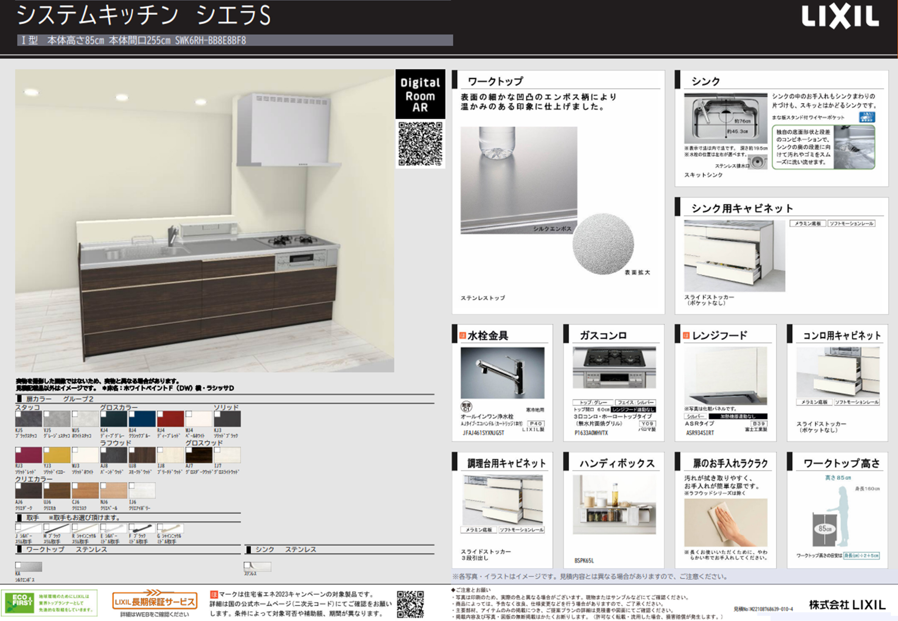Click the レンジフード連動なし black tag
Screen dimensions: 898x621
point(634,410)
